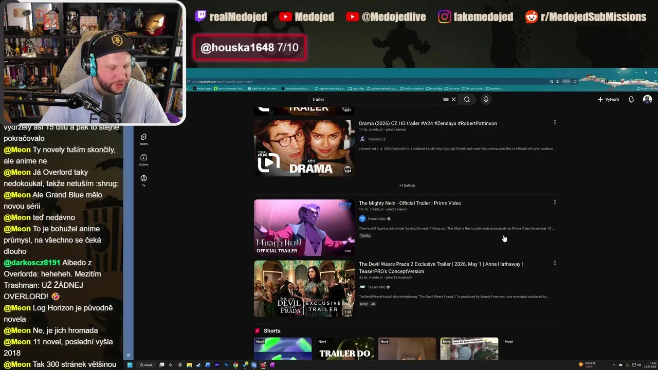Click The Mighty Nein - Official Trailer title

(410, 203)
